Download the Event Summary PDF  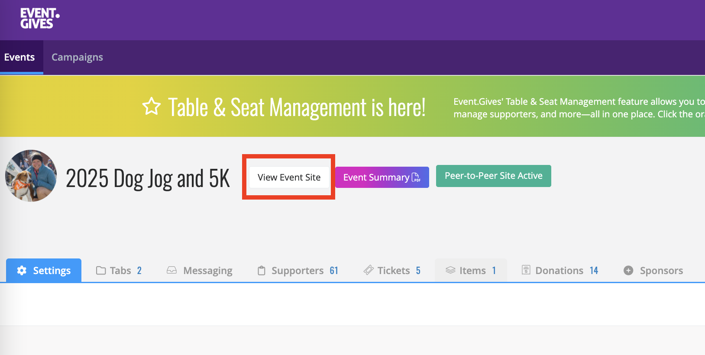tap(382, 177)
